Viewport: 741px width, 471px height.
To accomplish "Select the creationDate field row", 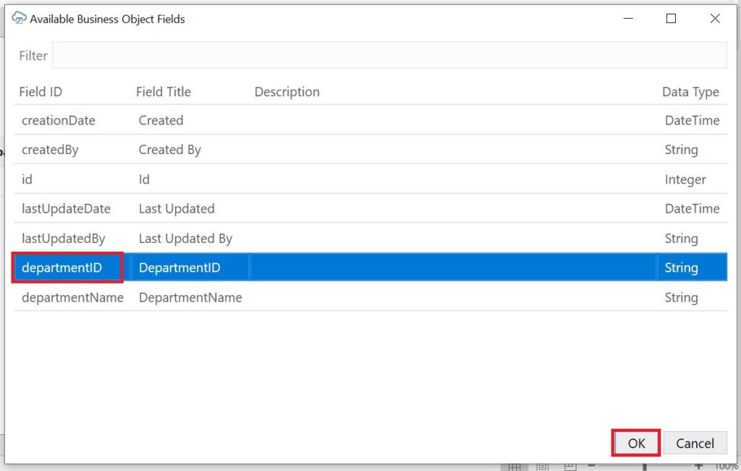I will (x=59, y=121).
